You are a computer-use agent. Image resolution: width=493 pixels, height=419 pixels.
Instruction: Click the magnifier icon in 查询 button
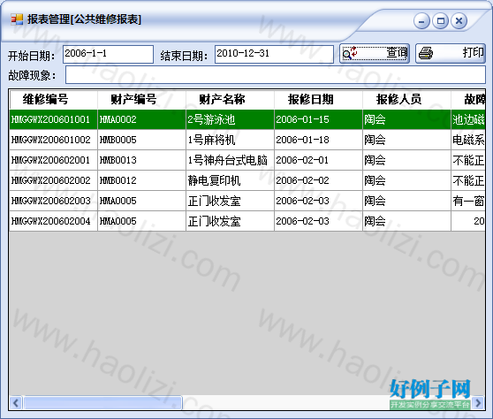(x=349, y=53)
